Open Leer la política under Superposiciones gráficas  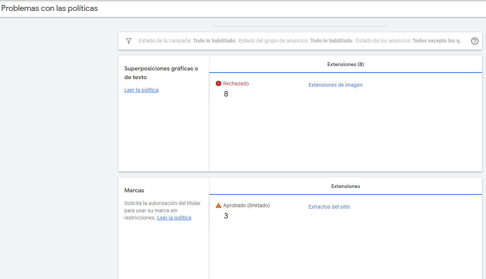point(141,90)
